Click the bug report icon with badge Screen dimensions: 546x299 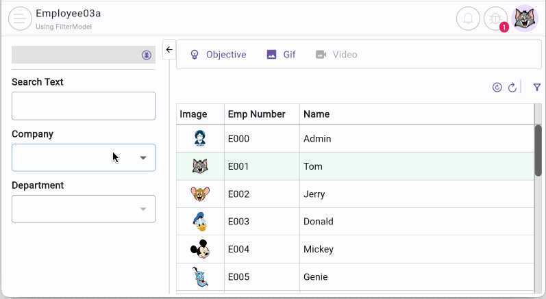[x=495, y=18]
